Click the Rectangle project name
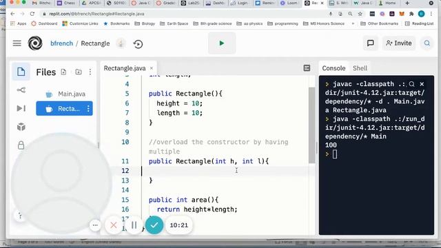 pos(95,43)
